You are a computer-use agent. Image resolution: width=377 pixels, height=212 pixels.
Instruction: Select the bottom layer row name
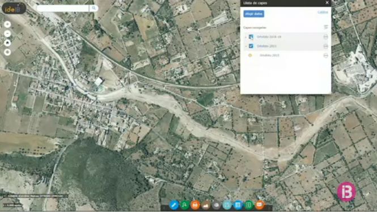269,56
